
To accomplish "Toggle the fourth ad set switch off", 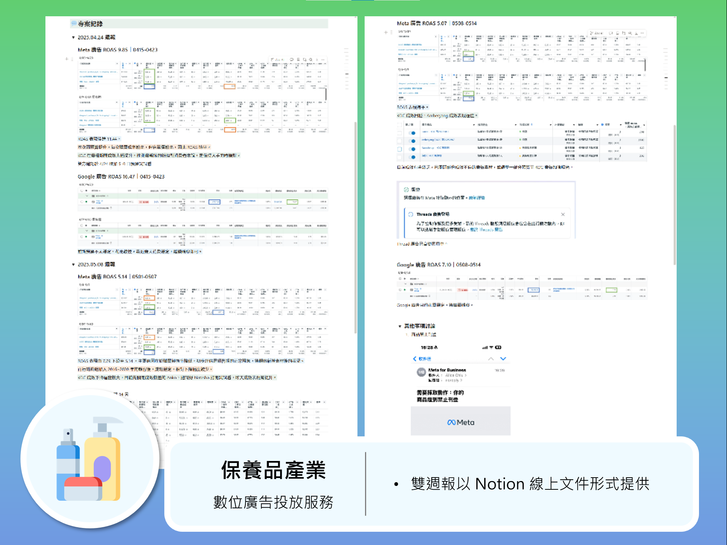I will (413, 157).
